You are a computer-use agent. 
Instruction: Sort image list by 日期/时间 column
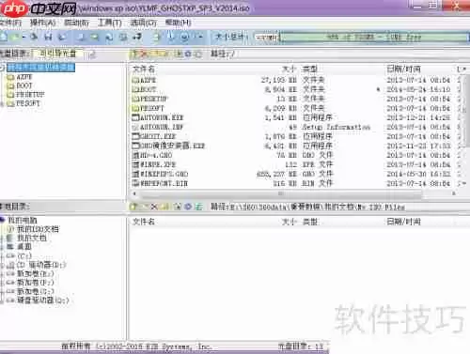[x=403, y=69]
